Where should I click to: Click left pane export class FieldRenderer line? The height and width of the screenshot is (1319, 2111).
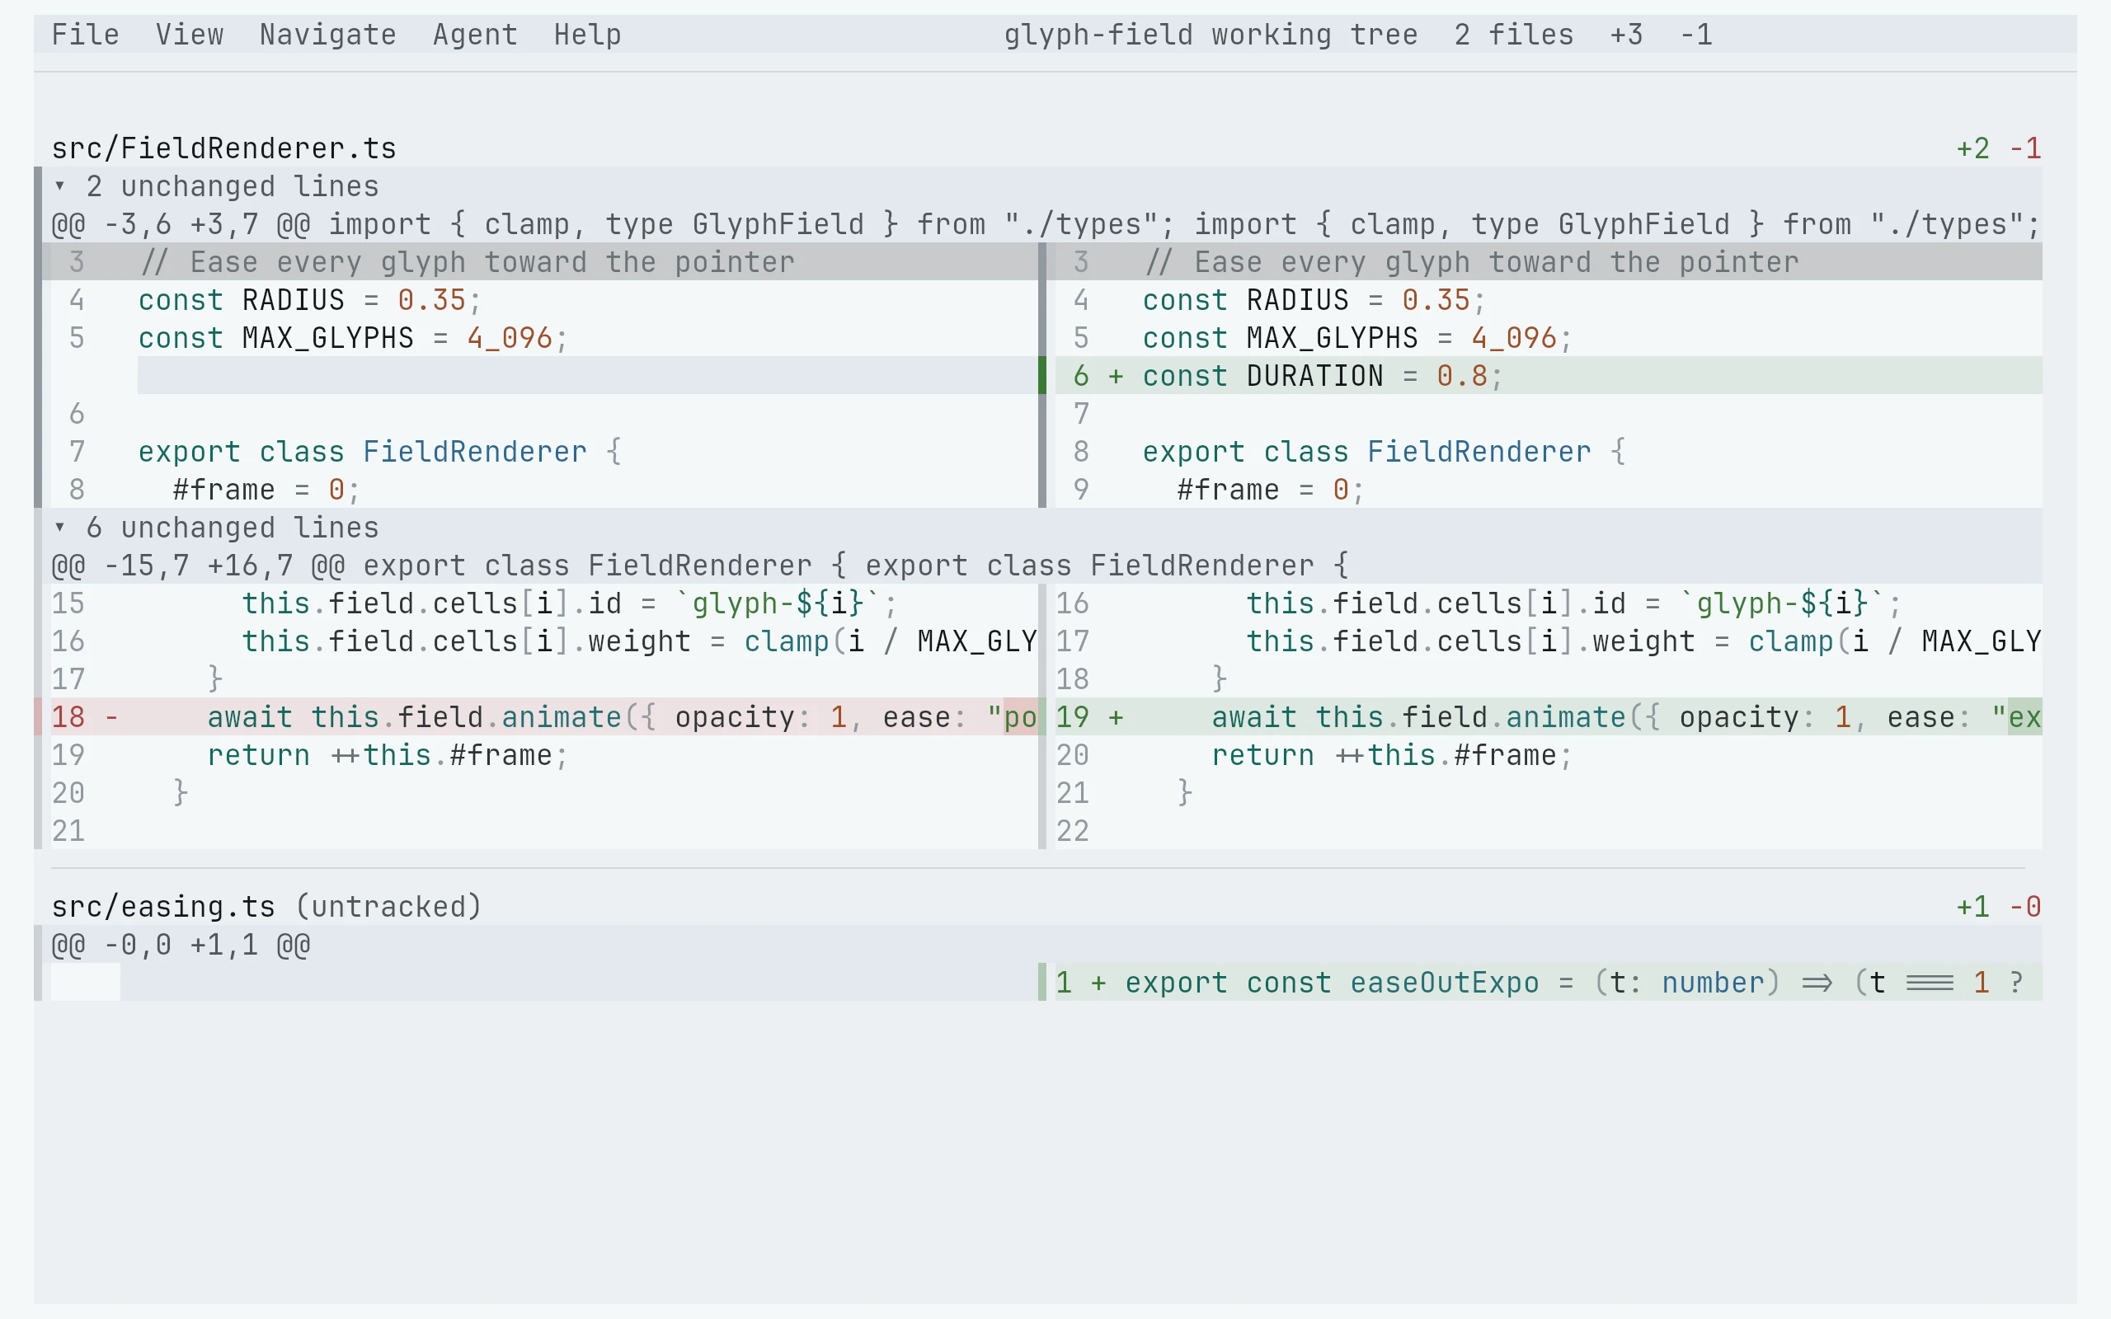click(543, 452)
